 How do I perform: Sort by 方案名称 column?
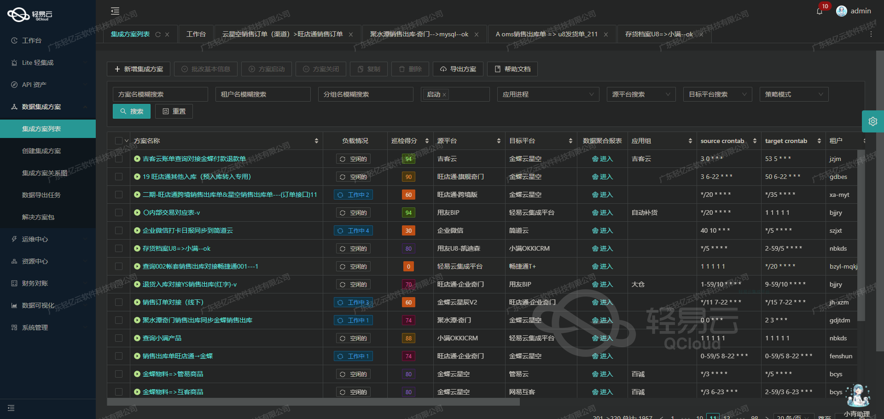point(316,141)
